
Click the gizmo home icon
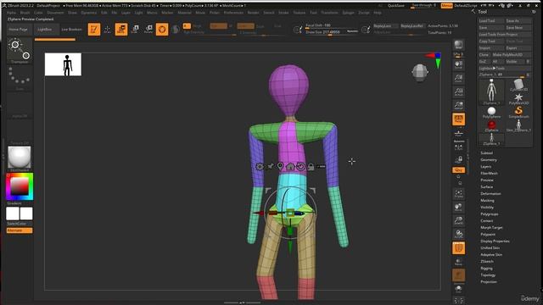coord(290,167)
